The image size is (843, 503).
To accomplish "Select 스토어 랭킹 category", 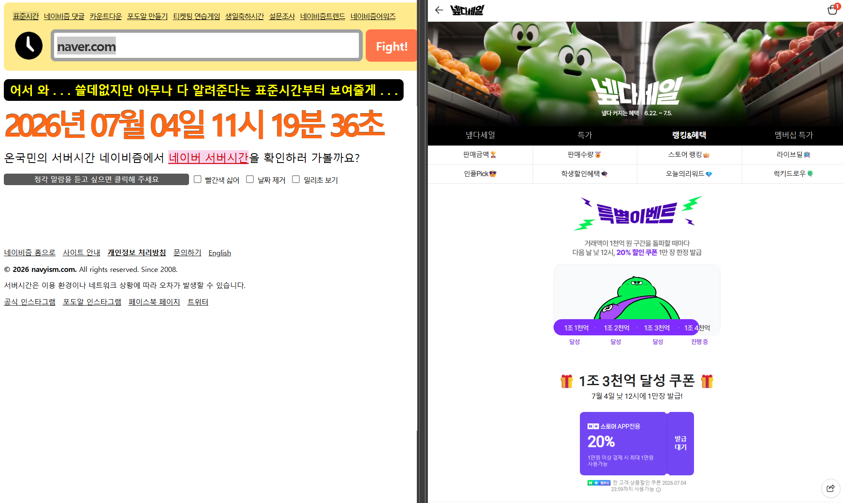I will point(689,154).
